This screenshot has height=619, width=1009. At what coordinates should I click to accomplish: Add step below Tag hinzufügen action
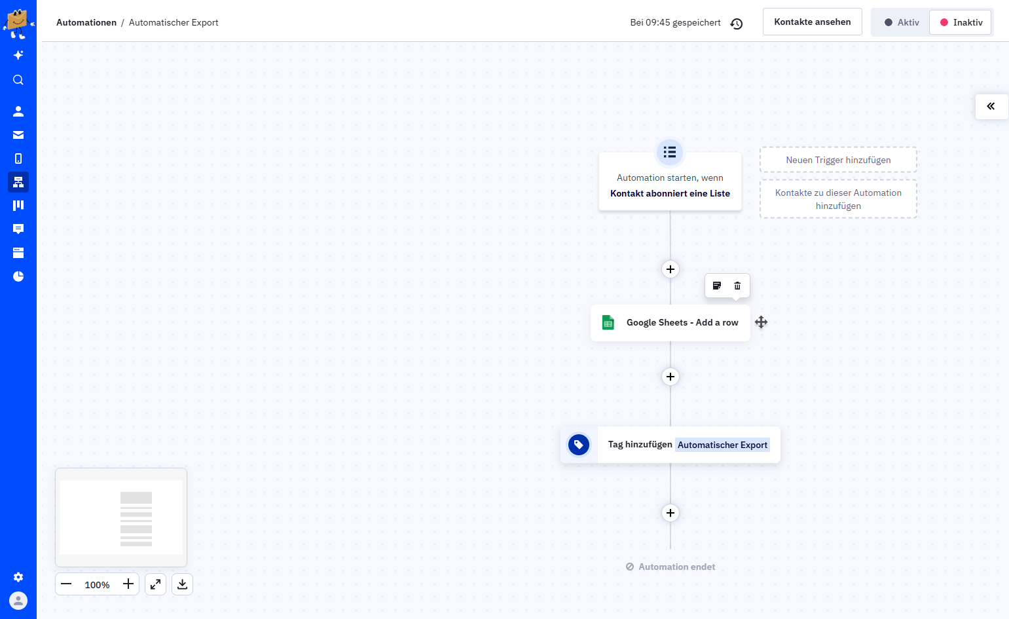[x=670, y=513]
